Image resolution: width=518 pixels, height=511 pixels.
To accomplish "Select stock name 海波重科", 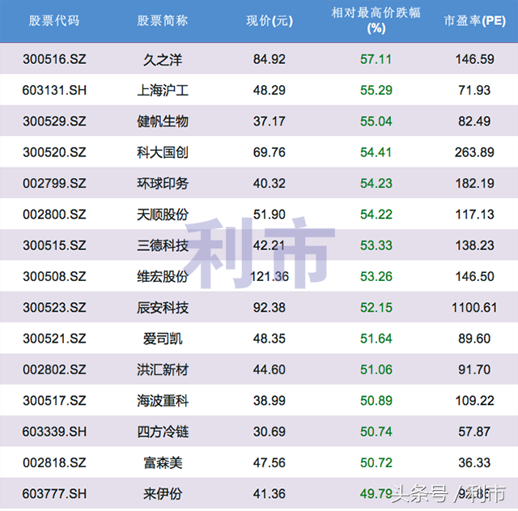I will pos(163,401).
